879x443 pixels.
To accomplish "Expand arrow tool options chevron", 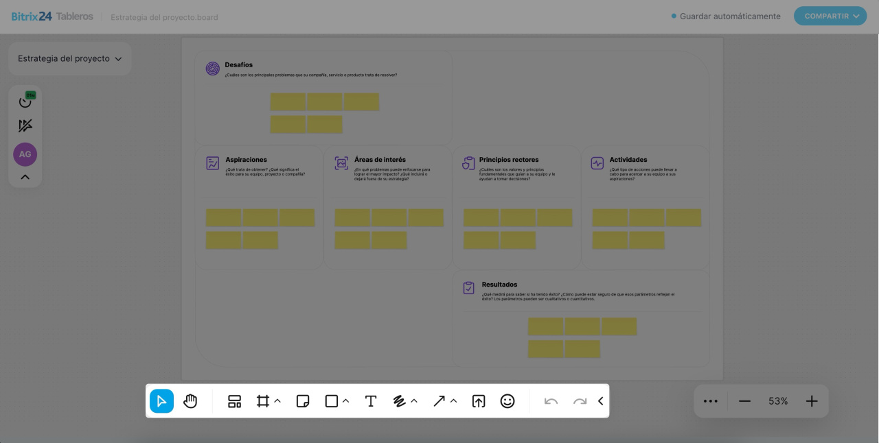I will [454, 401].
